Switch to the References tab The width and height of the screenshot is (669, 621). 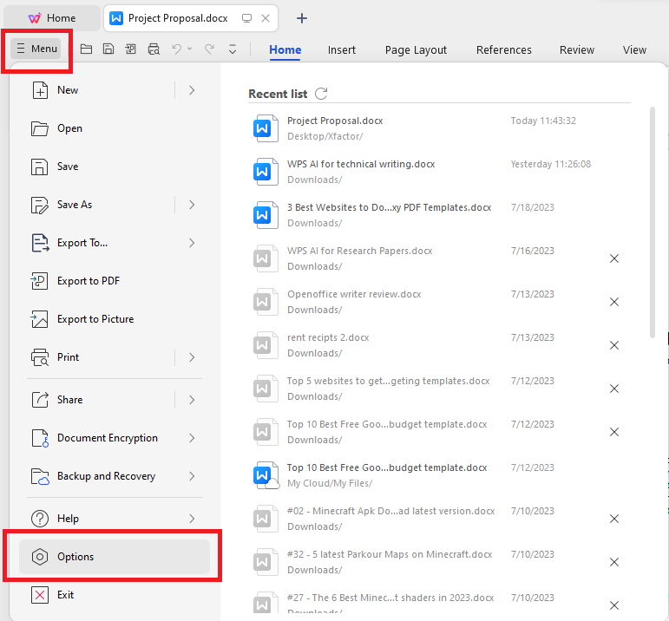pos(504,50)
